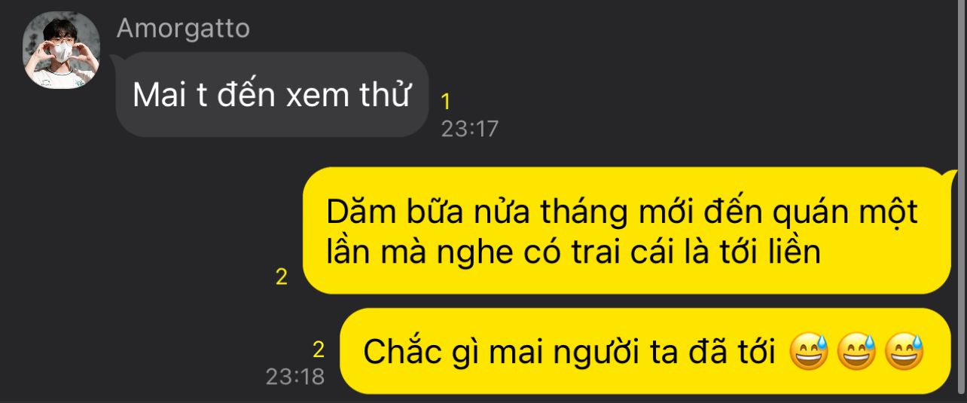Click the middle sweat-smile emoji
This screenshot has width=967, height=403.
[x=857, y=352]
